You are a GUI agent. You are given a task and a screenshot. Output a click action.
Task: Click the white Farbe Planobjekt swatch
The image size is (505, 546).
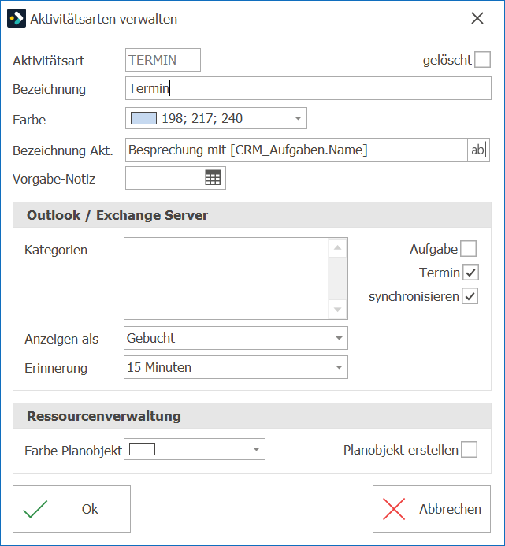[x=142, y=449]
